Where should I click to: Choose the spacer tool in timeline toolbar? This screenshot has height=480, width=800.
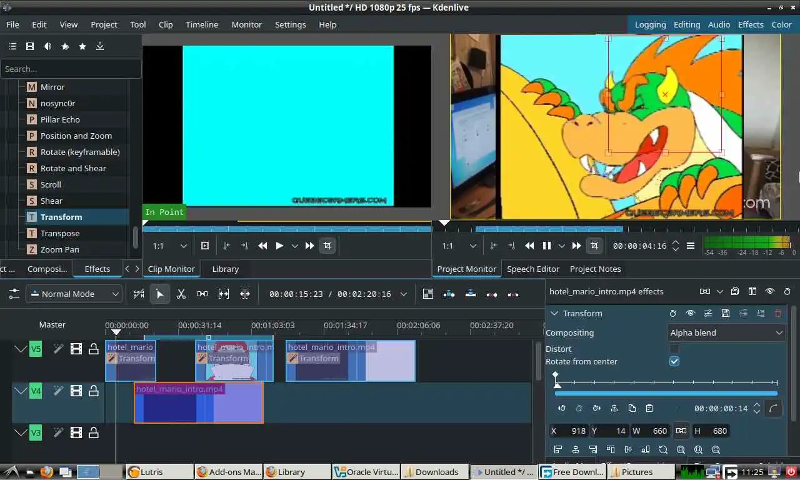[202, 294]
